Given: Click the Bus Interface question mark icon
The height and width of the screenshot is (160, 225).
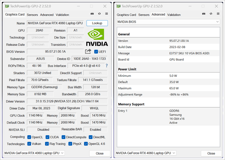Looking at the screenshot, I should click(x=107, y=66).
